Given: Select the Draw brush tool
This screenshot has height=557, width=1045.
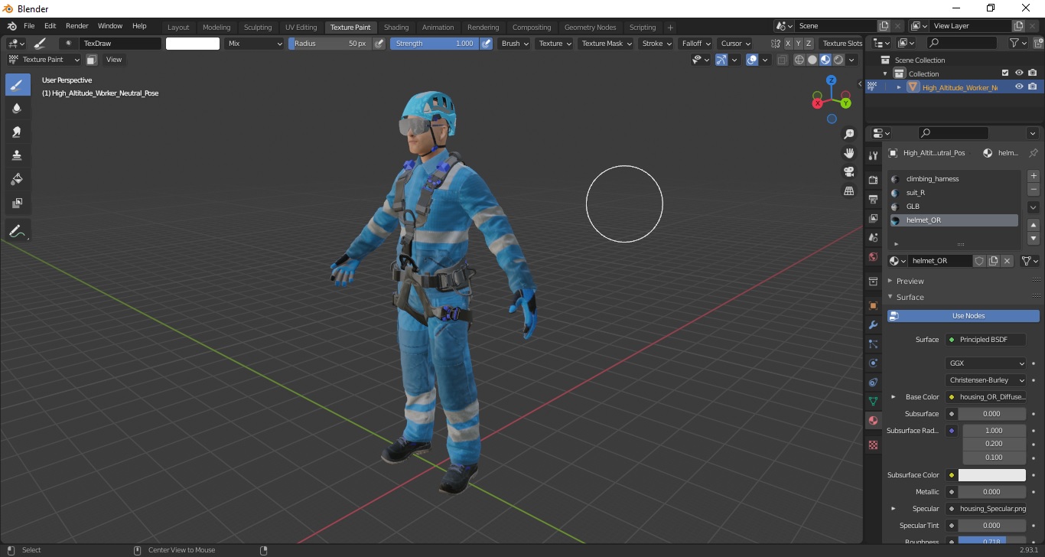Looking at the screenshot, I should tap(17, 84).
